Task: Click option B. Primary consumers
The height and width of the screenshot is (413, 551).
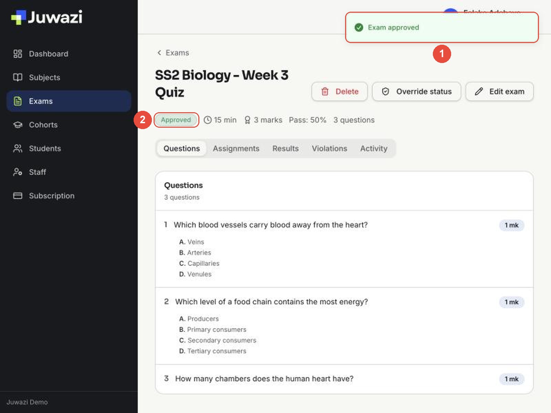Action: click(212, 330)
